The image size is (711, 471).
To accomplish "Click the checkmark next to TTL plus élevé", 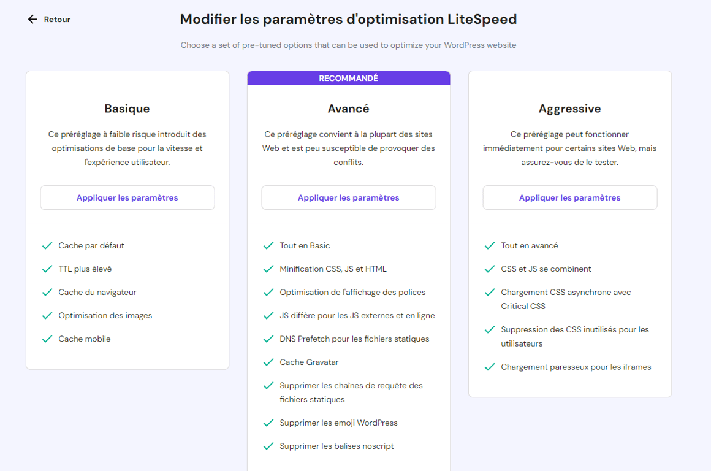I will point(47,269).
